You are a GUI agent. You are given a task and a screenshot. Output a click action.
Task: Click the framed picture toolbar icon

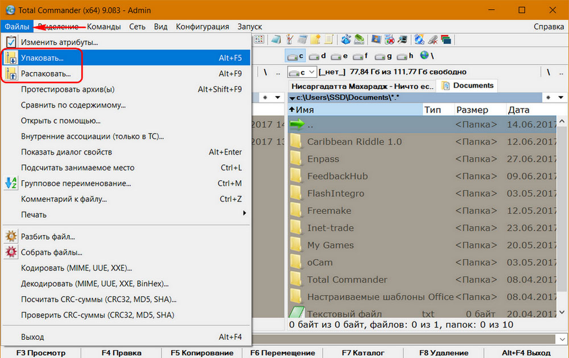coord(376,39)
